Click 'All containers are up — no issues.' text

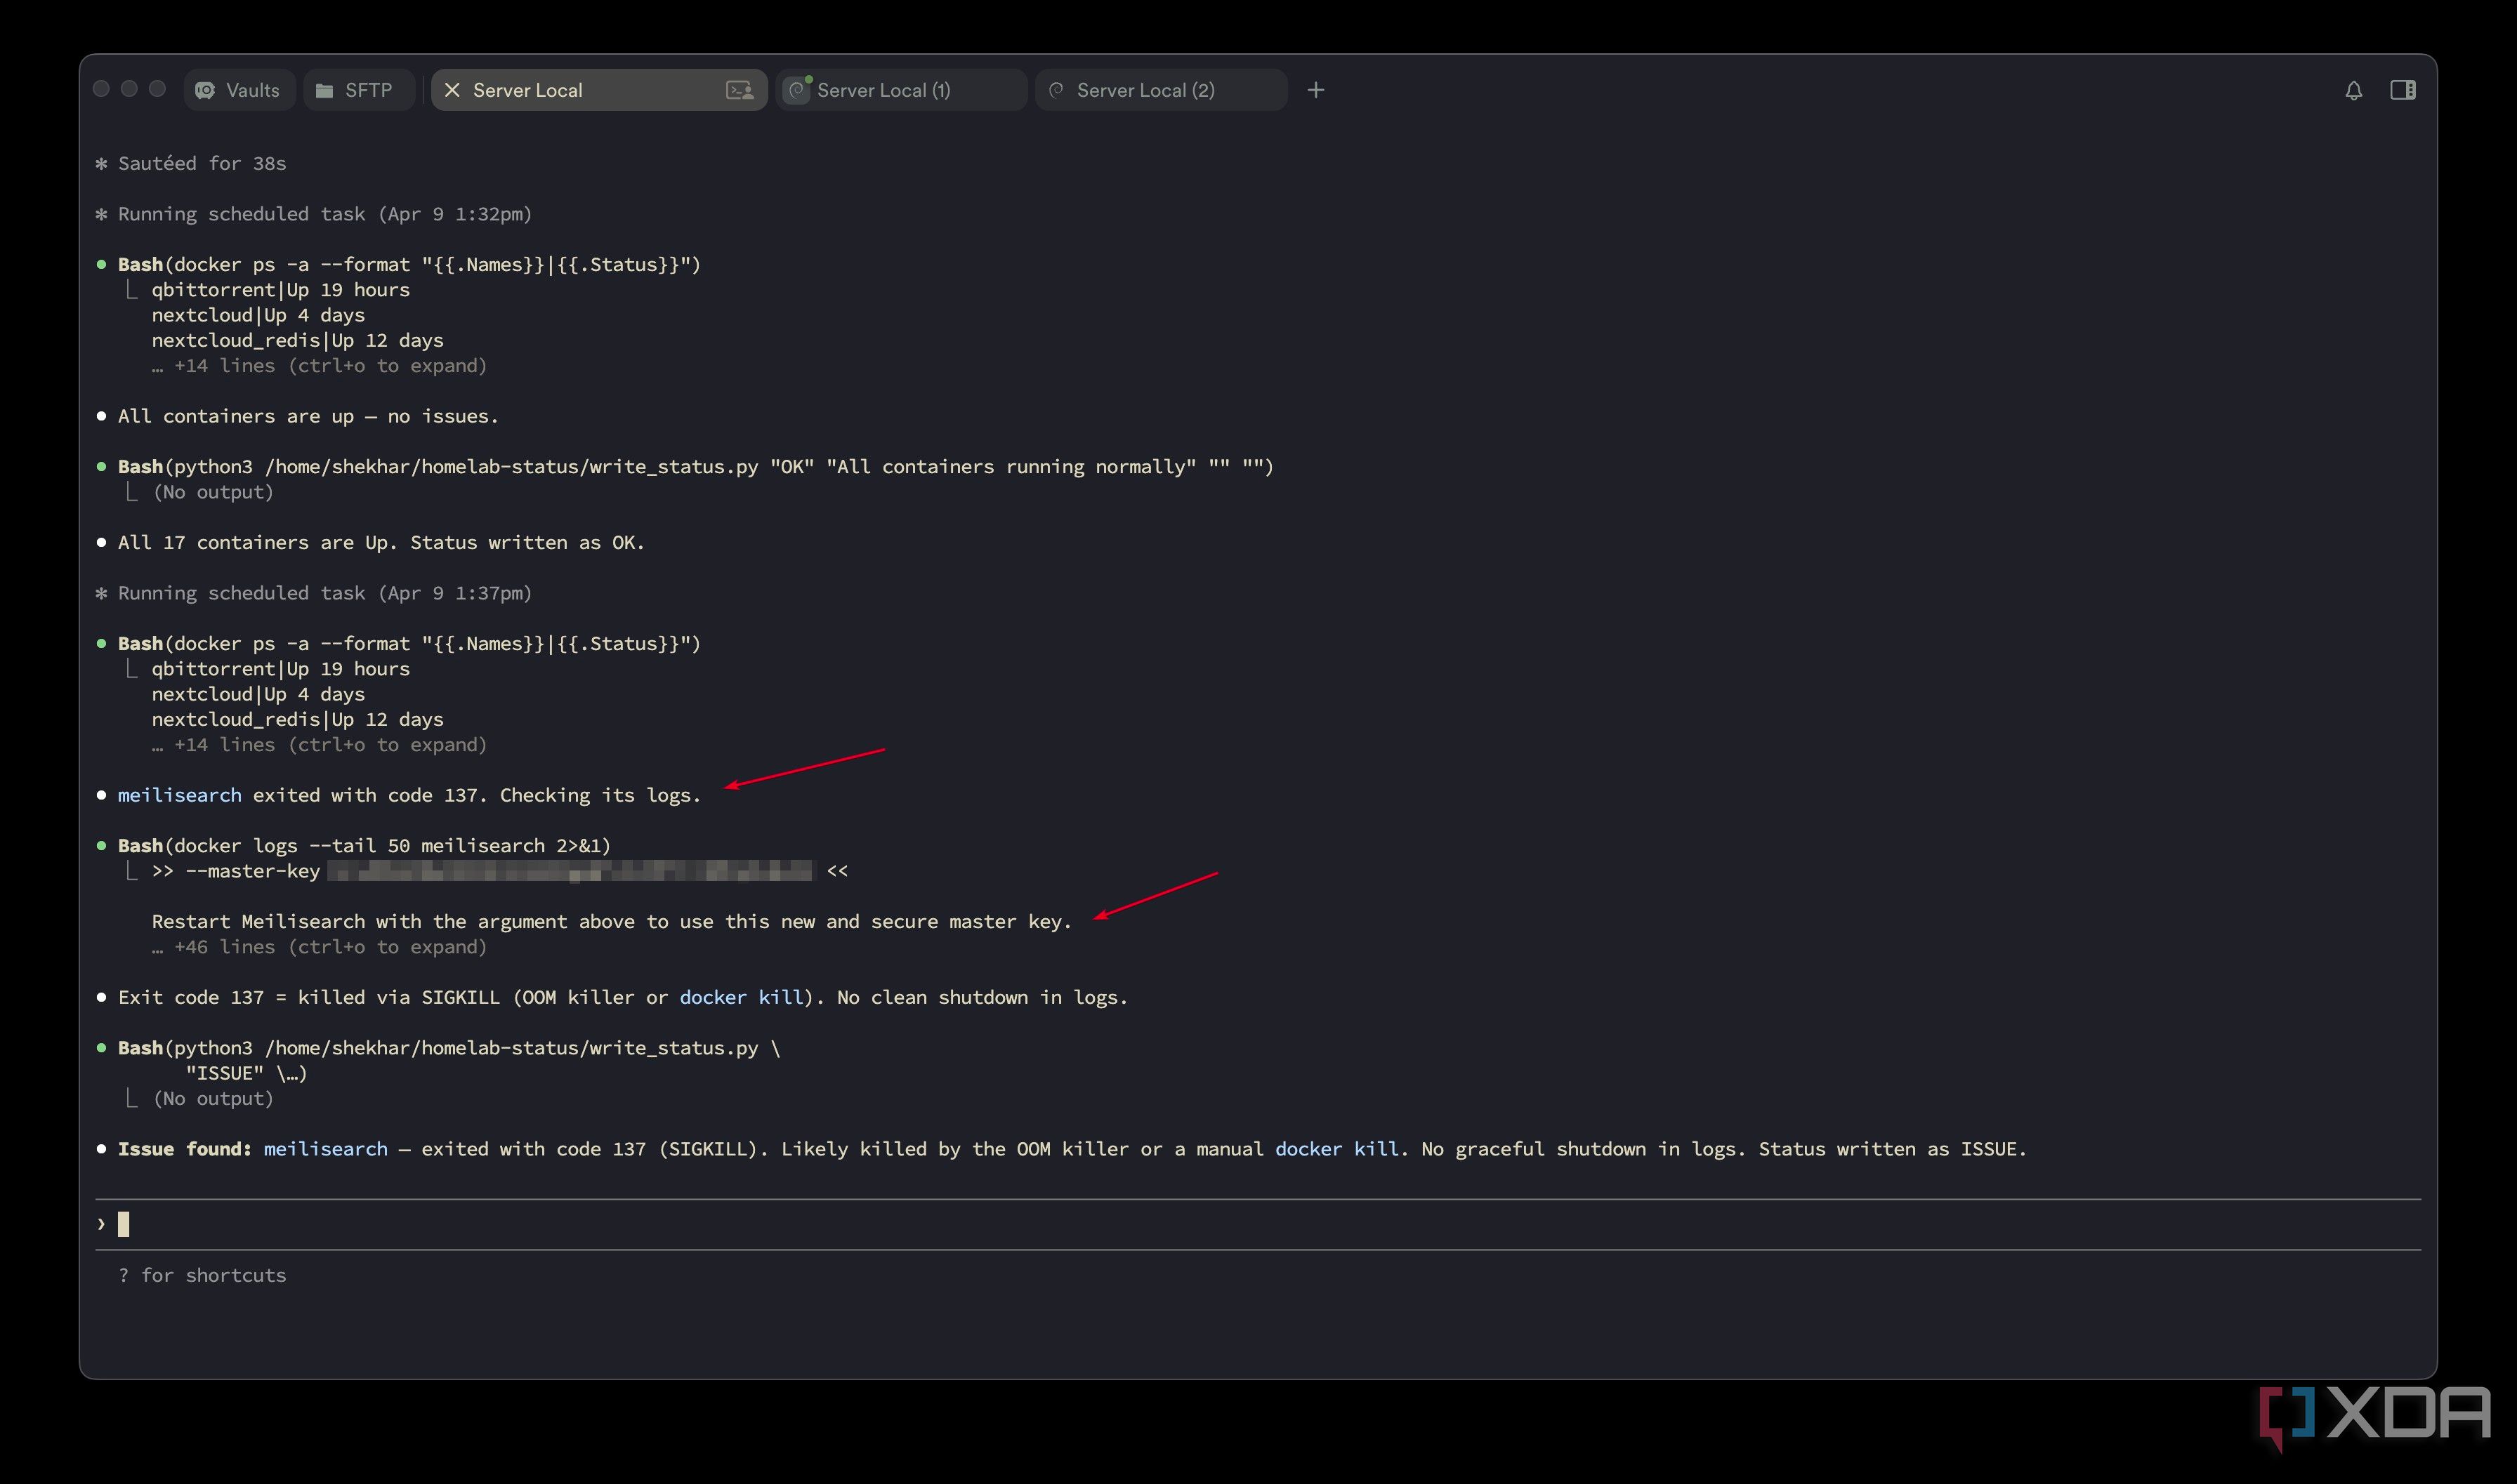(308, 416)
